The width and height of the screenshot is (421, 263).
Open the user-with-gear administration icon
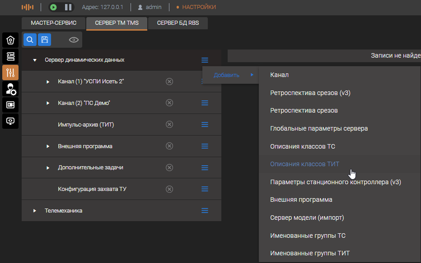10,89
